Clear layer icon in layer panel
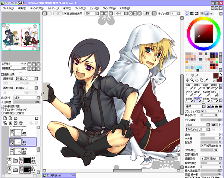The image size is (224, 178). pyautogui.click(x=16, y=123)
